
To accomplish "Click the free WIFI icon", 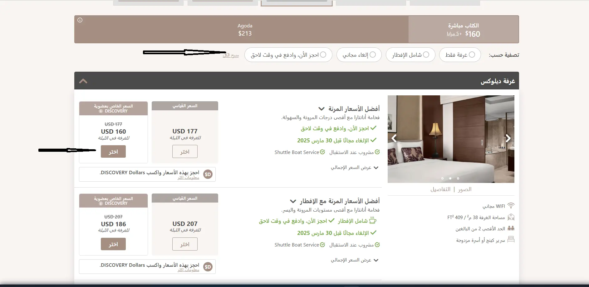I will pyautogui.click(x=511, y=206).
